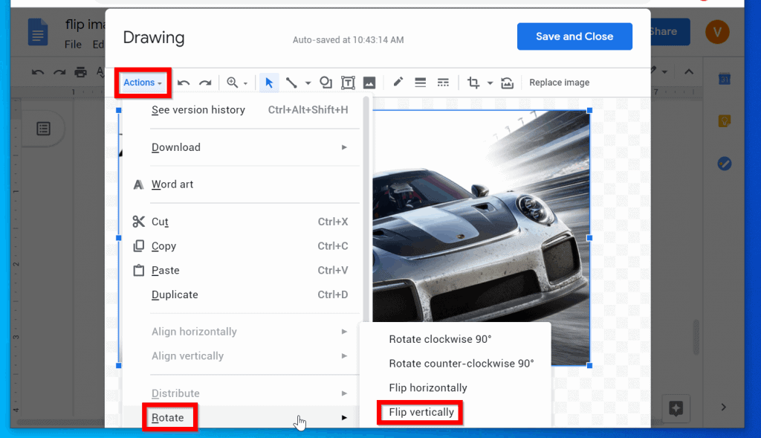The height and width of the screenshot is (438, 761).
Task: Expand the line type dropdown arrow
Action: 308,83
